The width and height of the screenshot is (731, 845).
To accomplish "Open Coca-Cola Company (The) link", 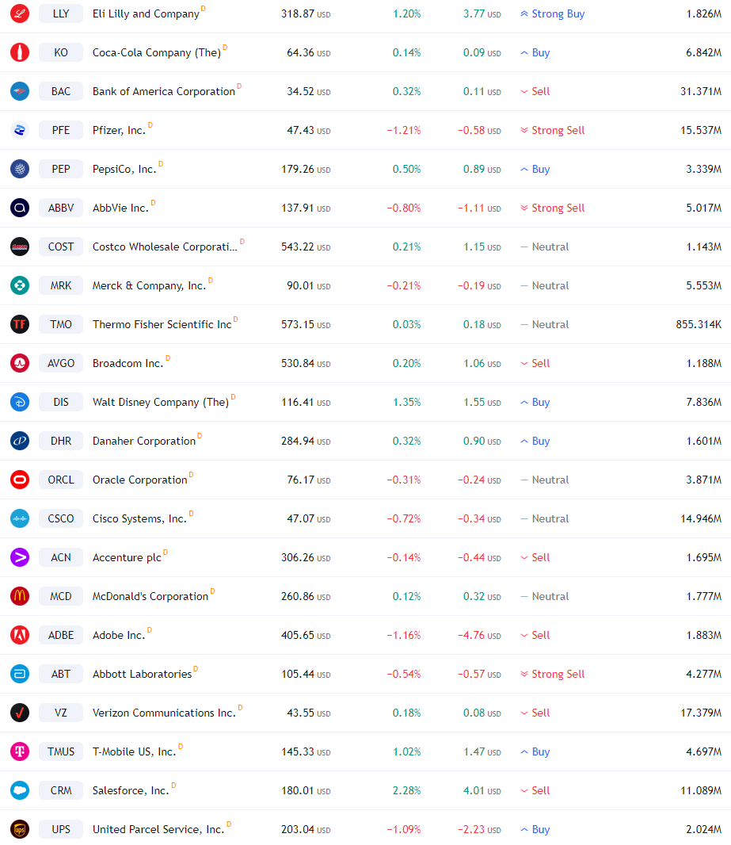I will [157, 53].
